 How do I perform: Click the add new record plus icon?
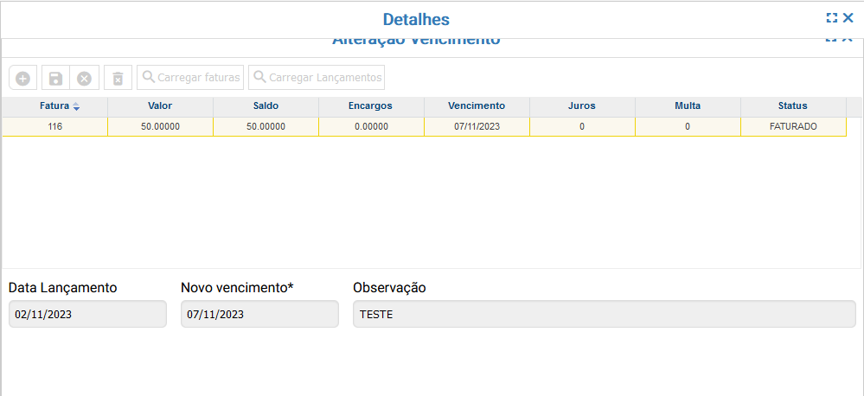coord(22,78)
